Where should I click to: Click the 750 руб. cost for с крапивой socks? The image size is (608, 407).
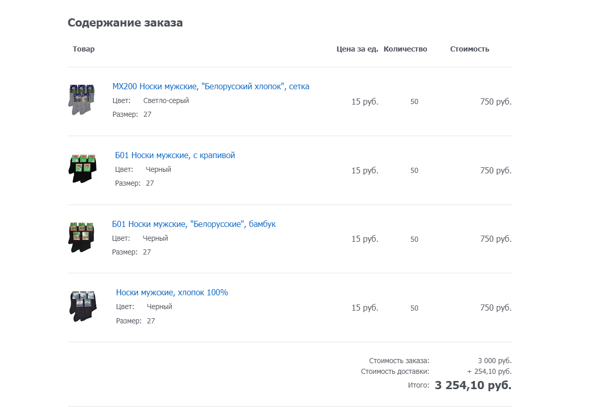coord(495,171)
